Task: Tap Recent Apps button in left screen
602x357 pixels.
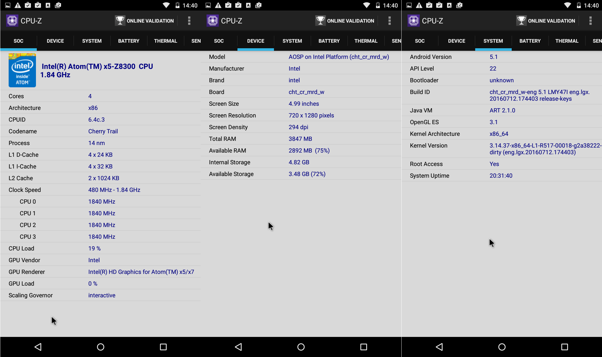Action: [163, 347]
